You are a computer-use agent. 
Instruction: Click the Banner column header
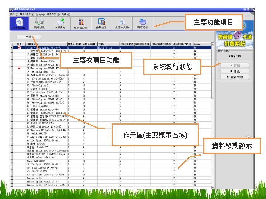click(202, 44)
